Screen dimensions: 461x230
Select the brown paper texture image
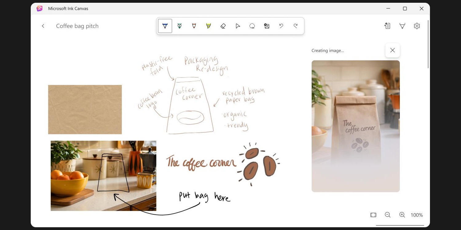click(x=85, y=109)
